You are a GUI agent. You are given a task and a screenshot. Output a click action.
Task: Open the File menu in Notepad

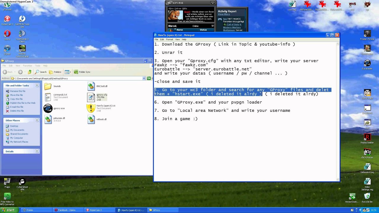click(156, 39)
